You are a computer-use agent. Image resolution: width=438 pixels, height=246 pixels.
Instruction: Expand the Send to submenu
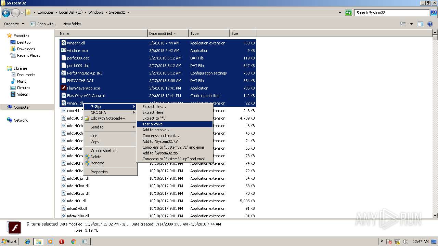pos(111,127)
